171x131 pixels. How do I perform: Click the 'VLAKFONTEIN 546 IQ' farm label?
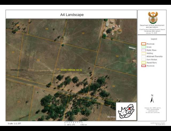71,70
